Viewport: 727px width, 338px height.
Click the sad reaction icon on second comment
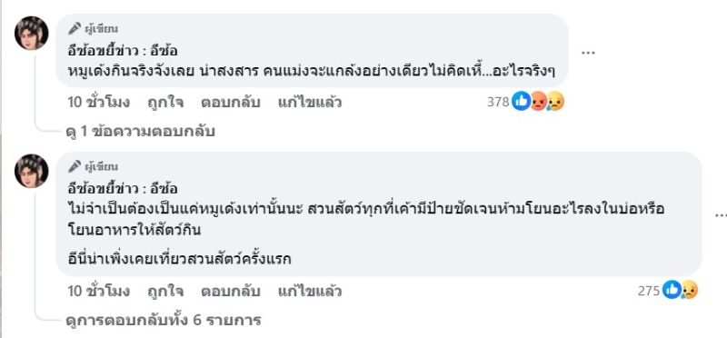click(690, 290)
